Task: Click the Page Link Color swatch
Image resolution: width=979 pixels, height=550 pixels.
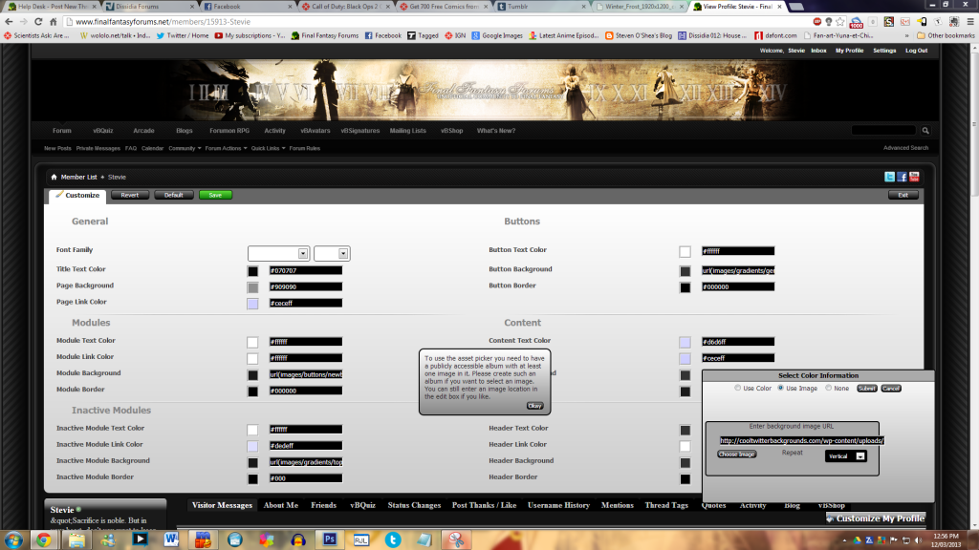Action: click(x=252, y=304)
